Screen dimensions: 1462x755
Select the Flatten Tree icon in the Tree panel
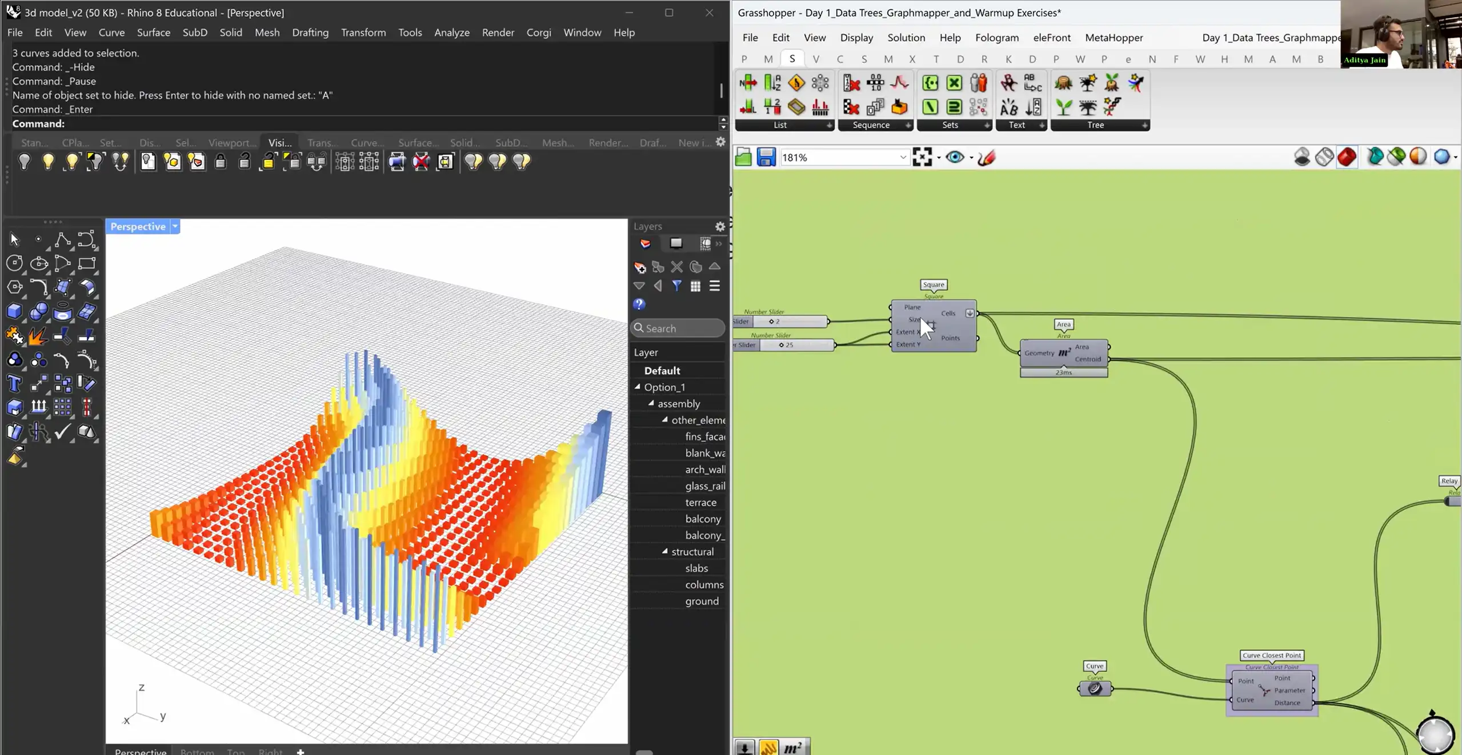click(1087, 83)
